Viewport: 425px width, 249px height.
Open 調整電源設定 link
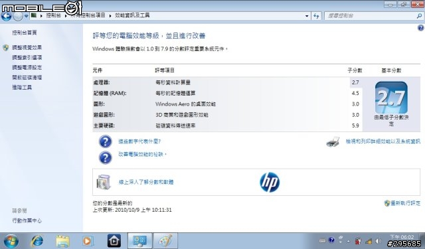(x=27, y=68)
